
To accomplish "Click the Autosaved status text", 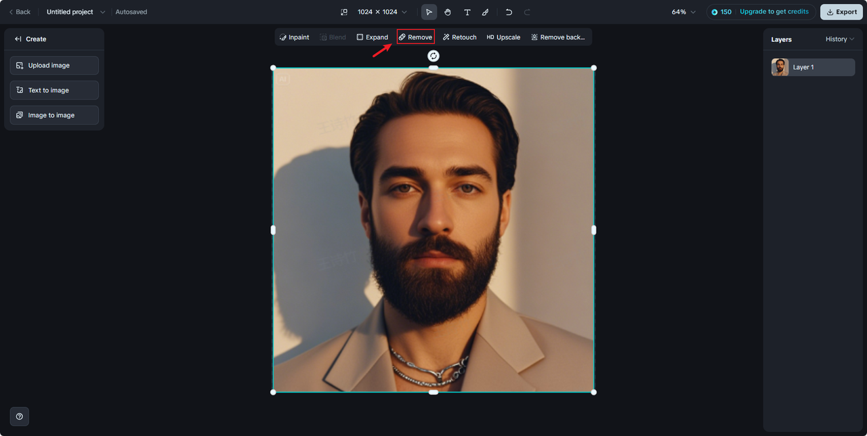I will pos(131,12).
